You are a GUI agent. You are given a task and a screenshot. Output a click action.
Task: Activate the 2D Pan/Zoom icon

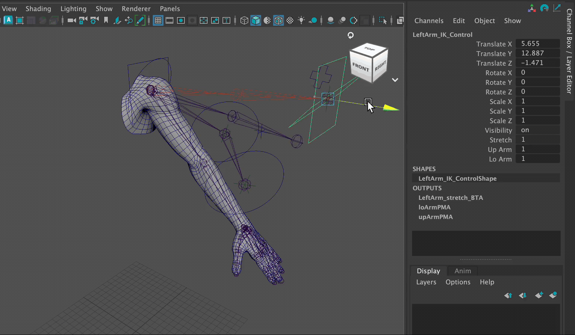coord(128,20)
